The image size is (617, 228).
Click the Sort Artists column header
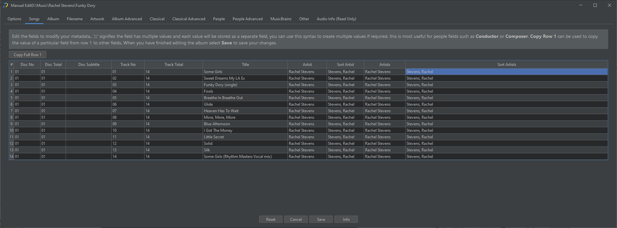pyautogui.click(x=506, y=65)
